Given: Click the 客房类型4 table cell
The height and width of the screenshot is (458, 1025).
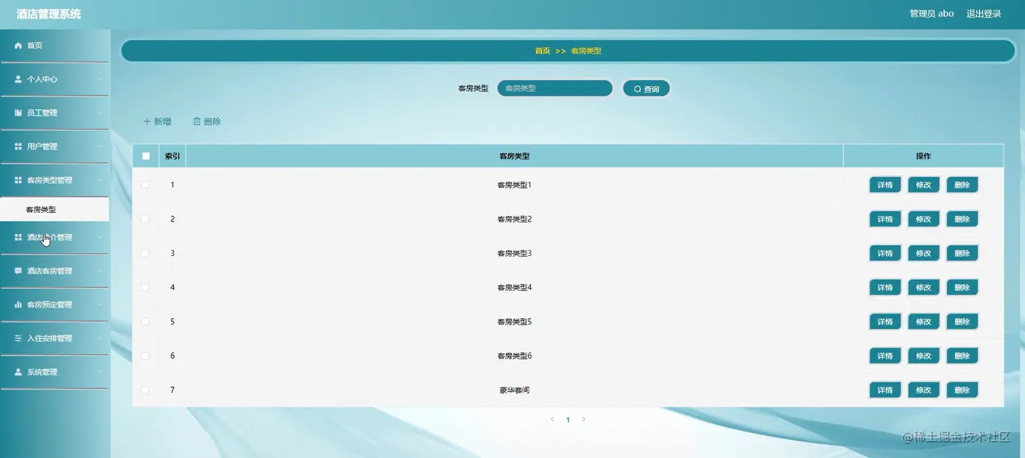Looking at the screenshot, I should pyautogui.click(x=515, y=287).
